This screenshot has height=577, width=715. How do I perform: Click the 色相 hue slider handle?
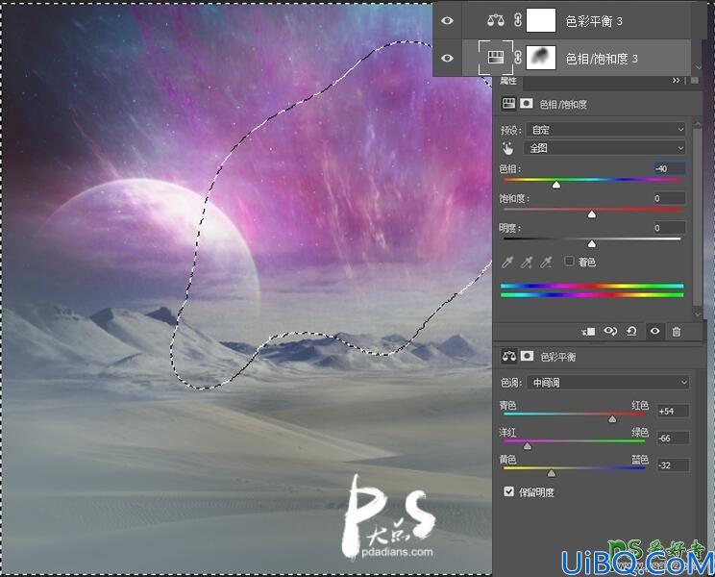point(555,185)
